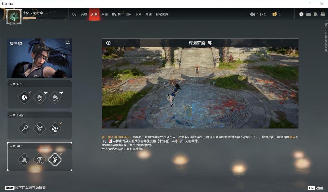Click the 深渊梦魇·缚 skill title
Image resolution: width=328 pixels, height=192 pixels.
pos(200,43)
